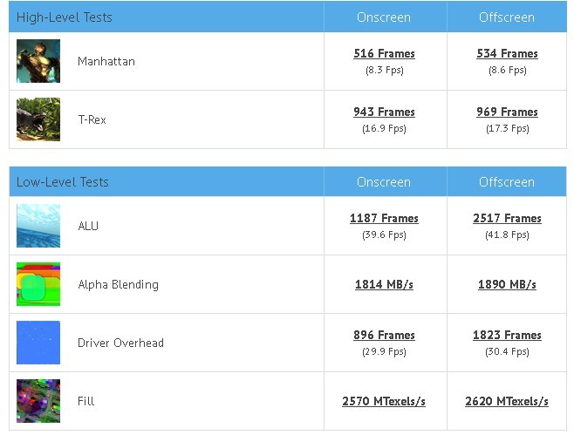574x435 pixels.
Task: Open T-Rex onscreen 943 Frames link
Action: (x=384, y=112)
